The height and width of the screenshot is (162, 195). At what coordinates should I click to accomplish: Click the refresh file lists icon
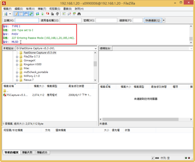[x=37, y=14]
